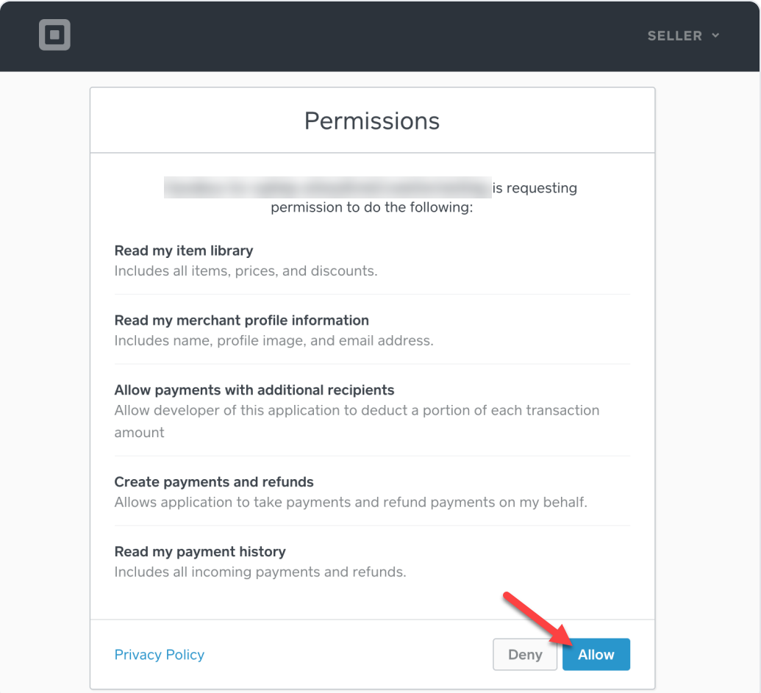Open the Privacy Policy link
This screenshot has width=761, height=693.
[x=160, y=655]
